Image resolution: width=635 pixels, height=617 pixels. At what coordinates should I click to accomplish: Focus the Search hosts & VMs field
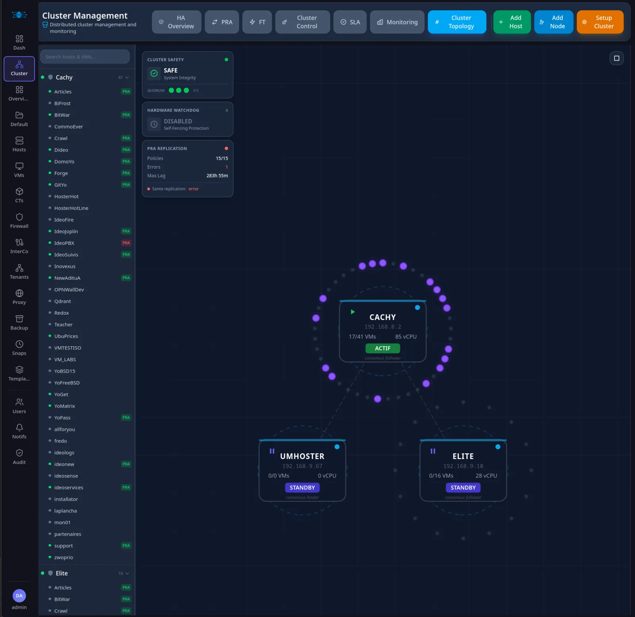(85, 57)
